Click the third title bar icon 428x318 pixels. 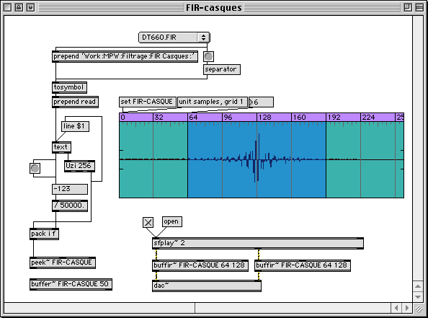[30, 7]
